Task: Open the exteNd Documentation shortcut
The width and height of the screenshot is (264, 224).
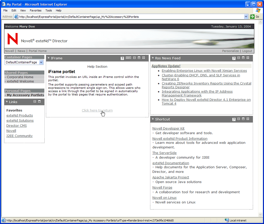Action: [170, 163]
